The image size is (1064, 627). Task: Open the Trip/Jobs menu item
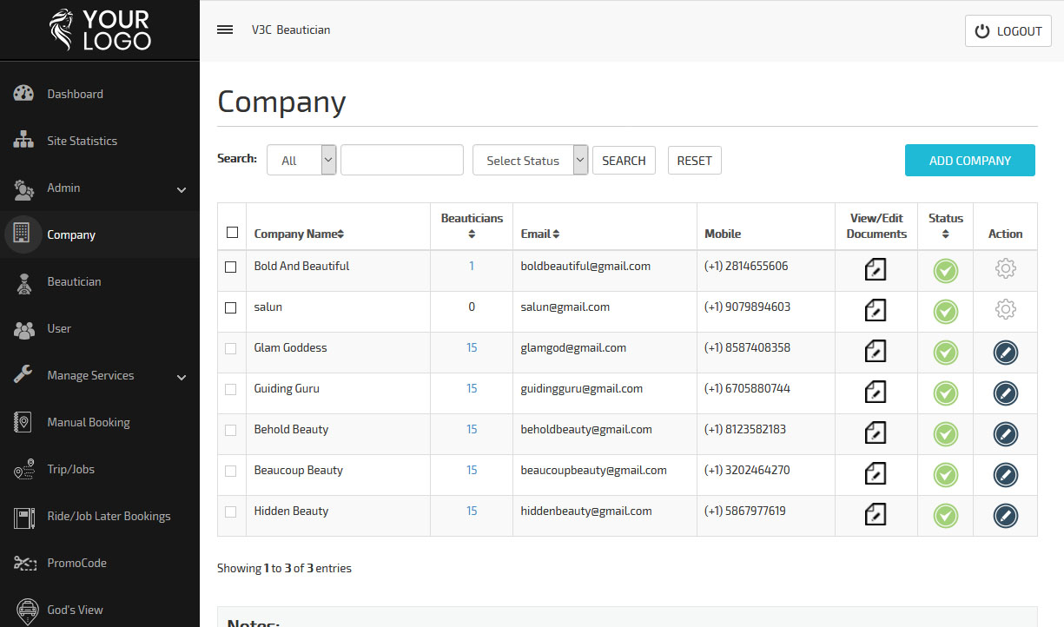coord(100,469)
